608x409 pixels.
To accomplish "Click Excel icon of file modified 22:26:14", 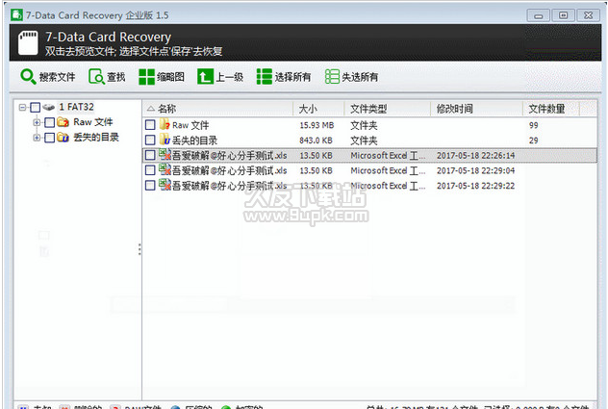I will coord(165,155).
